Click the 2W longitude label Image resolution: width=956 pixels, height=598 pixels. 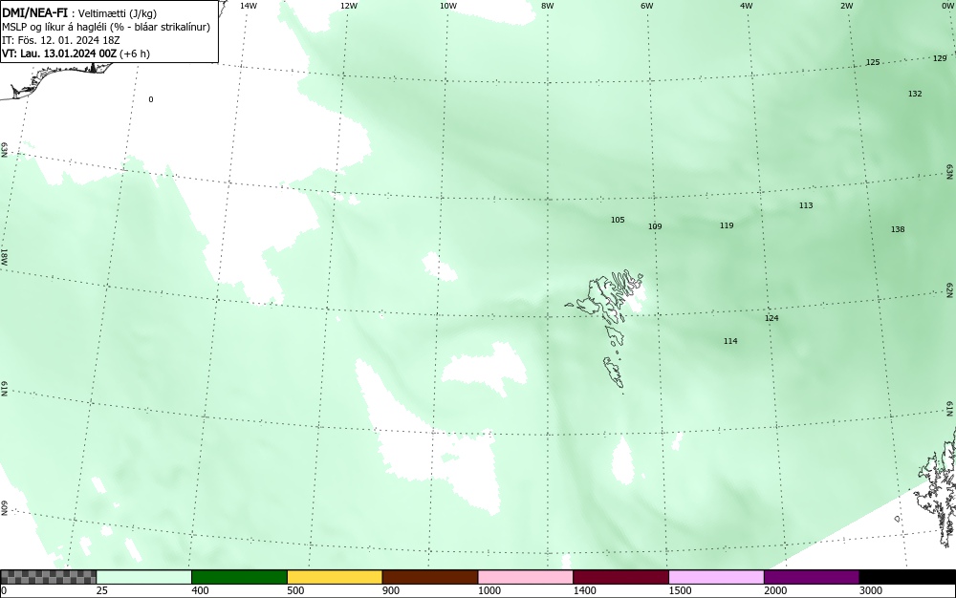(x=846, y=6)
